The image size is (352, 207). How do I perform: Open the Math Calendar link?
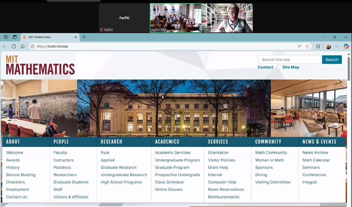point(316,160)
